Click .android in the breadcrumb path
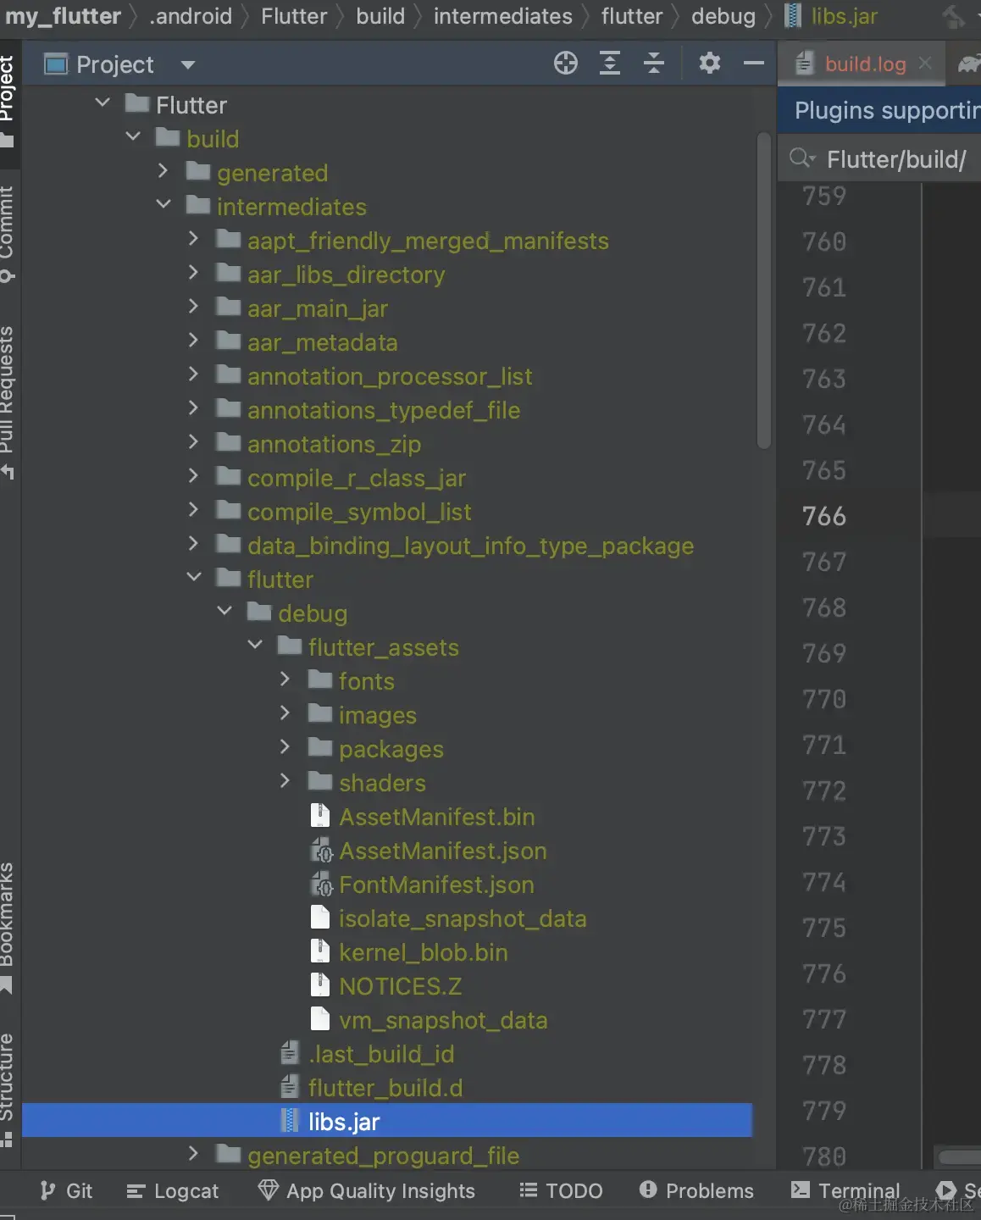Viewport: 981px width, 1220px height. [191, 16]
